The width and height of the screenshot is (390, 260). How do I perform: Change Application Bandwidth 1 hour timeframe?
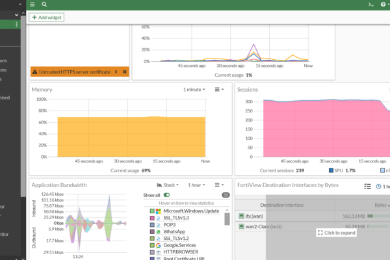197,185
